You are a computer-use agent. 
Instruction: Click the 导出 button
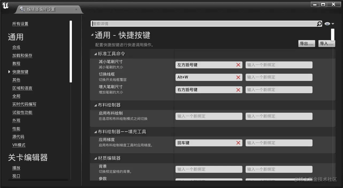[x=307, y=44]
